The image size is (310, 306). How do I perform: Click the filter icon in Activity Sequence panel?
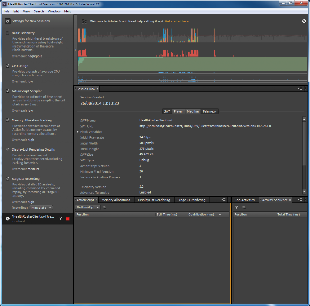pyautogui.click(x=236, y=208)
